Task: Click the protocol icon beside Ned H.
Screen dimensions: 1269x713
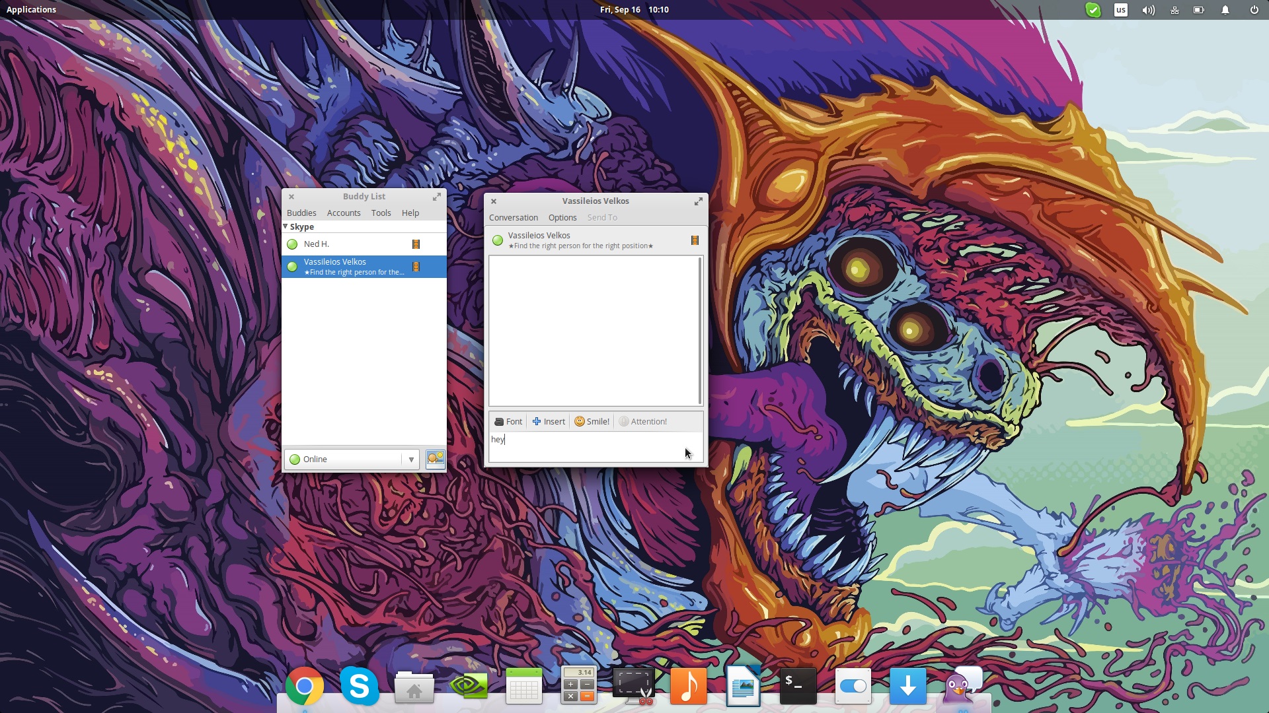Action: (416, 244)
